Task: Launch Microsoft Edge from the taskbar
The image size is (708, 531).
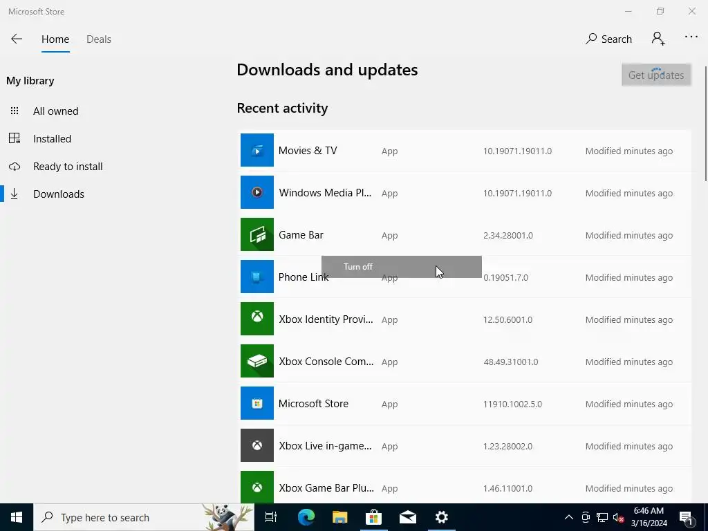Action: (x=306, y=517)
